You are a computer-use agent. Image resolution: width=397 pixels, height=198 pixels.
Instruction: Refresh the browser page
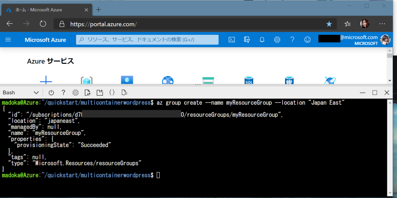(x=43, y=24)
